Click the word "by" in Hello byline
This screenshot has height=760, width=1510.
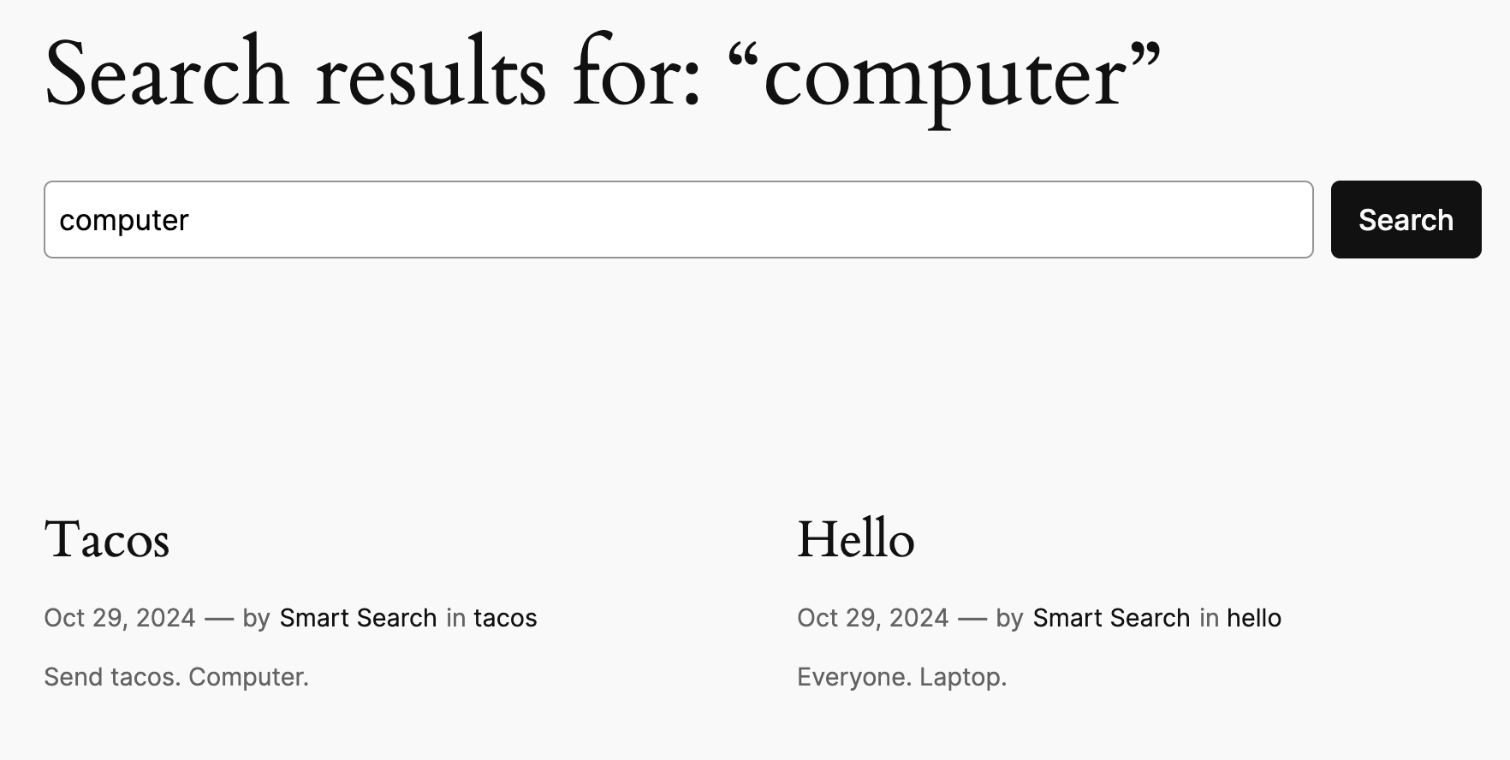pyautogui.click(x=1009, y=618)
